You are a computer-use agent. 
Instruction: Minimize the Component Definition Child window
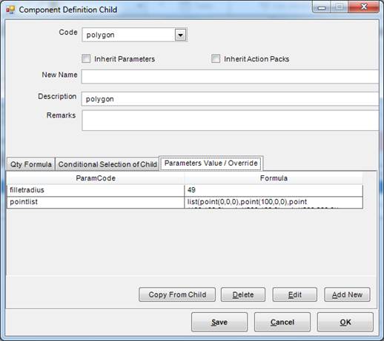point(322,7)
